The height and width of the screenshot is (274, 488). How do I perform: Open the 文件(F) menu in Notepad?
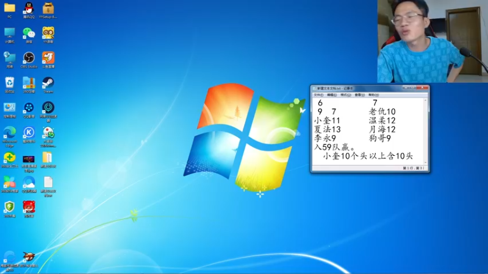pyautogui.click(x=318, y=95)
